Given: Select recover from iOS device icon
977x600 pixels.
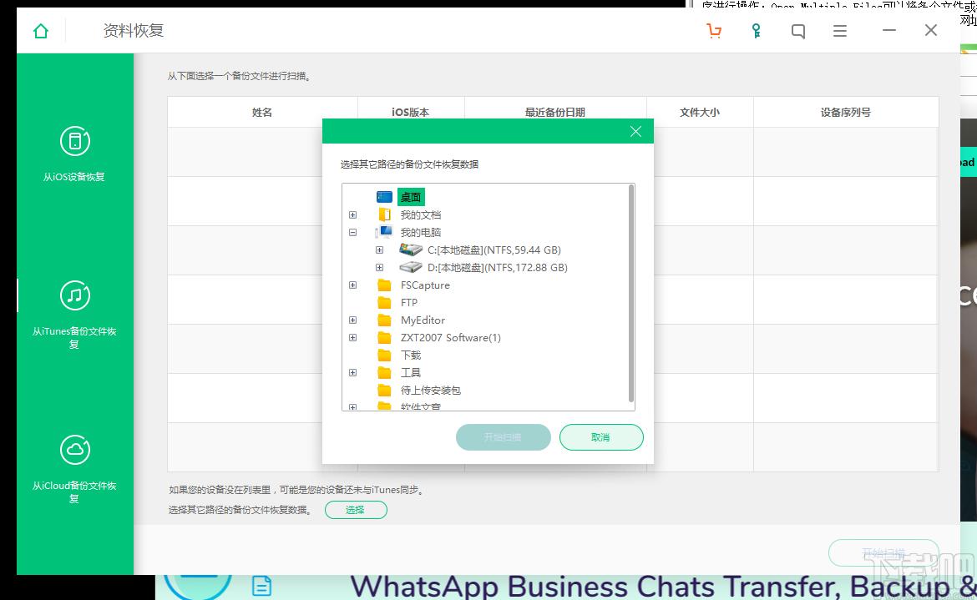Looking at the screenshot, I should tap(75, 141).
